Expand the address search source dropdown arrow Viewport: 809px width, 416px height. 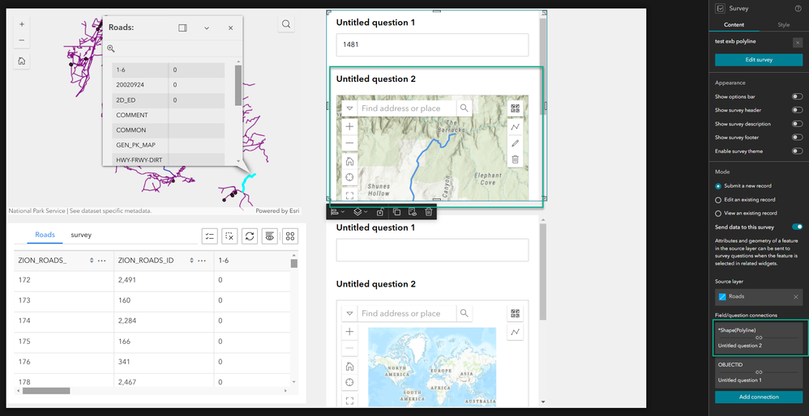(350, 108)
